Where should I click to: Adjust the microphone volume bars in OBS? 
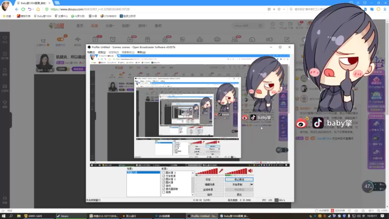click(207, 171)
